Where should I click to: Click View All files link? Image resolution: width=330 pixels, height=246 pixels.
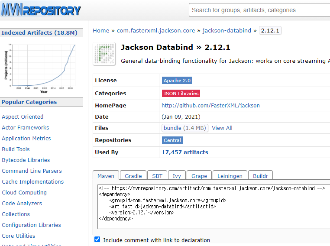point(222,128)
